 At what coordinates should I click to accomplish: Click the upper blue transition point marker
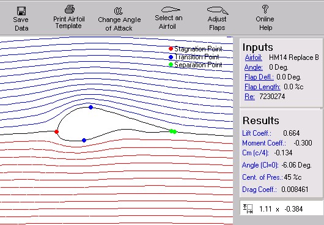click(90, 107)
